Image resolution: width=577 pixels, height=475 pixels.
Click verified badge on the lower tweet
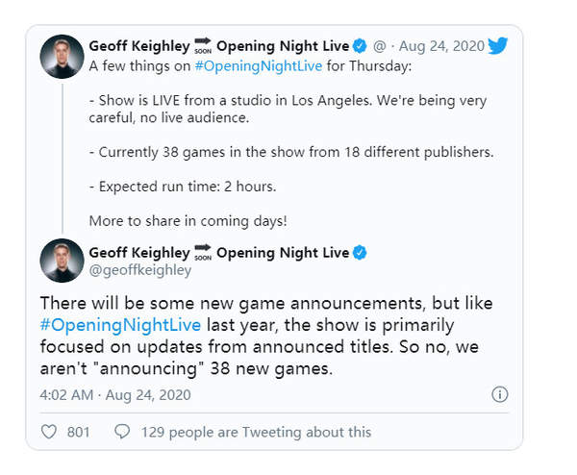coord(361,253)
